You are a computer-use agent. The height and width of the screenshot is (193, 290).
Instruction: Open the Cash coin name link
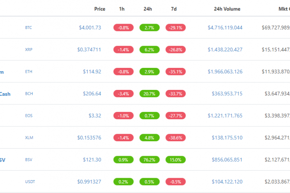point(5,94)
